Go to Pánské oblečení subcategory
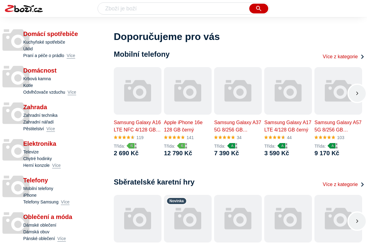Screen dimensions: 367x244 point(39,239)
